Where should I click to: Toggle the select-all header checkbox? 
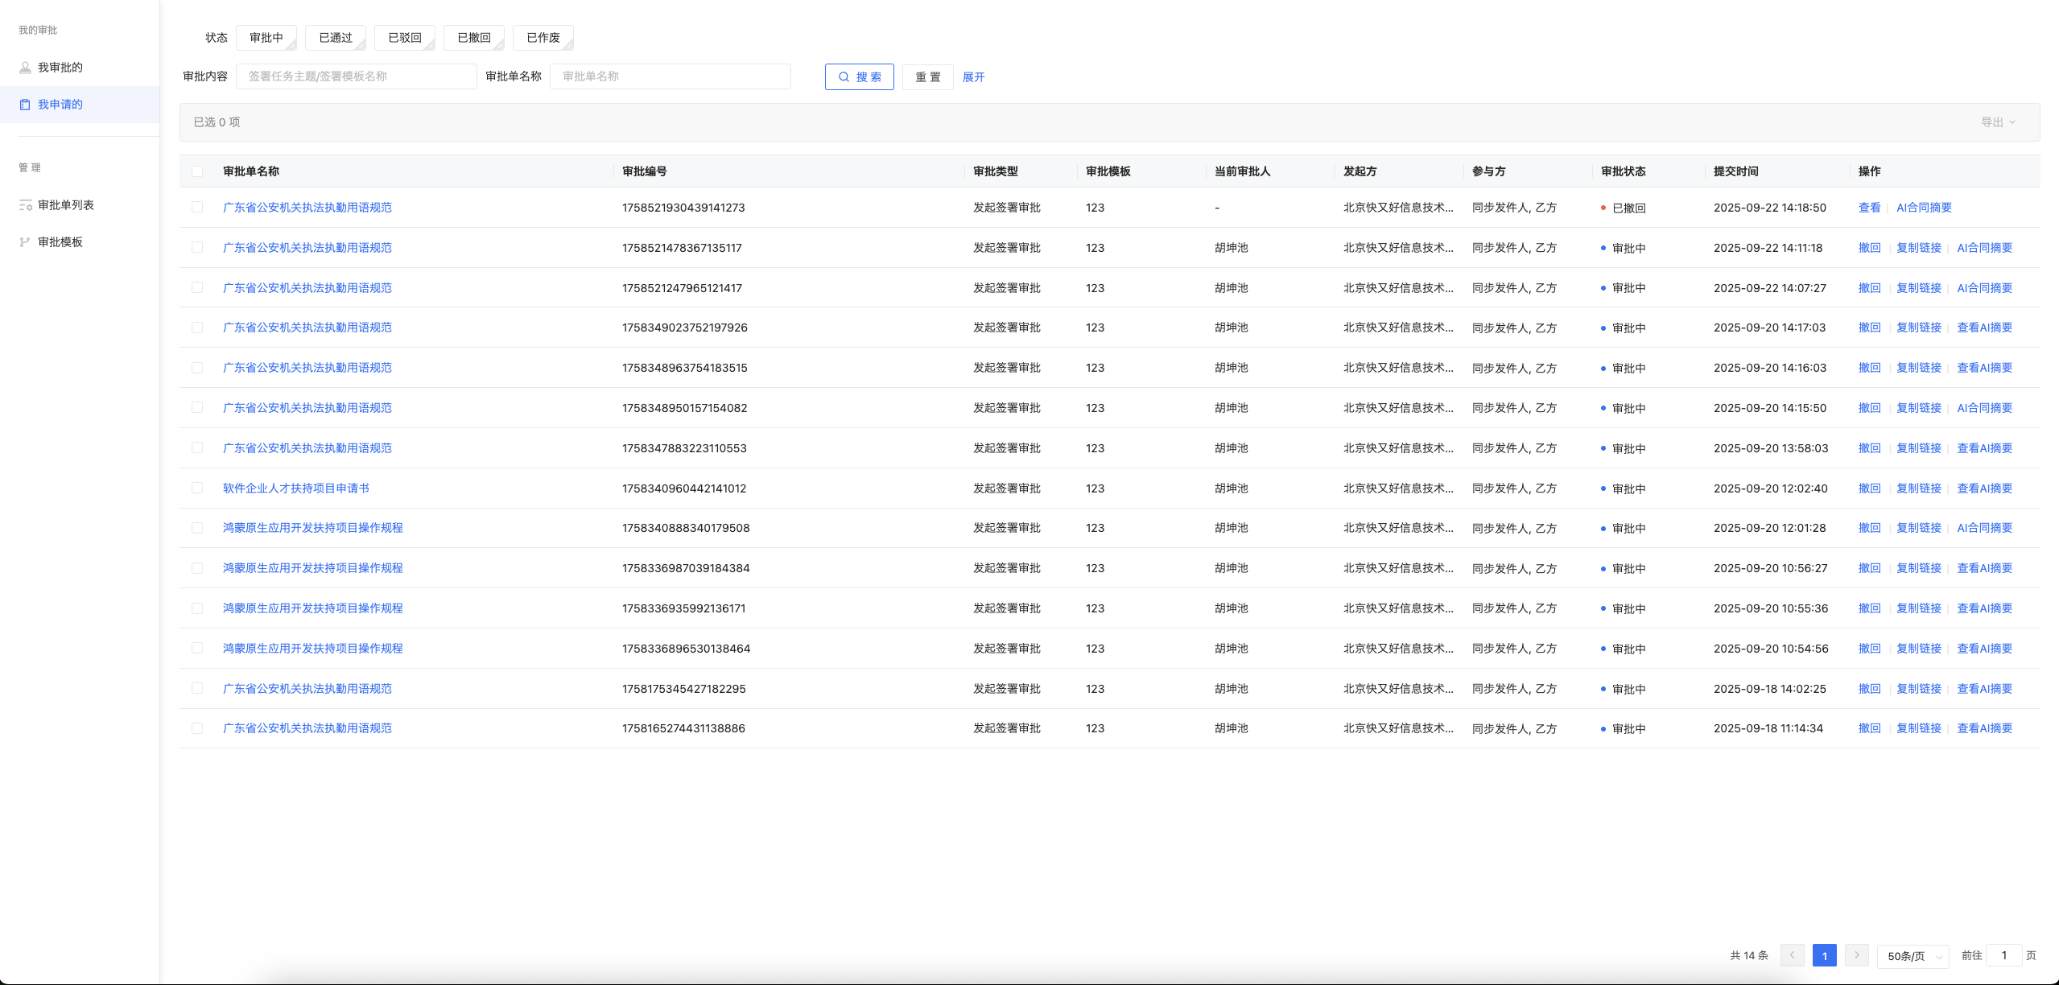(197, 171)
